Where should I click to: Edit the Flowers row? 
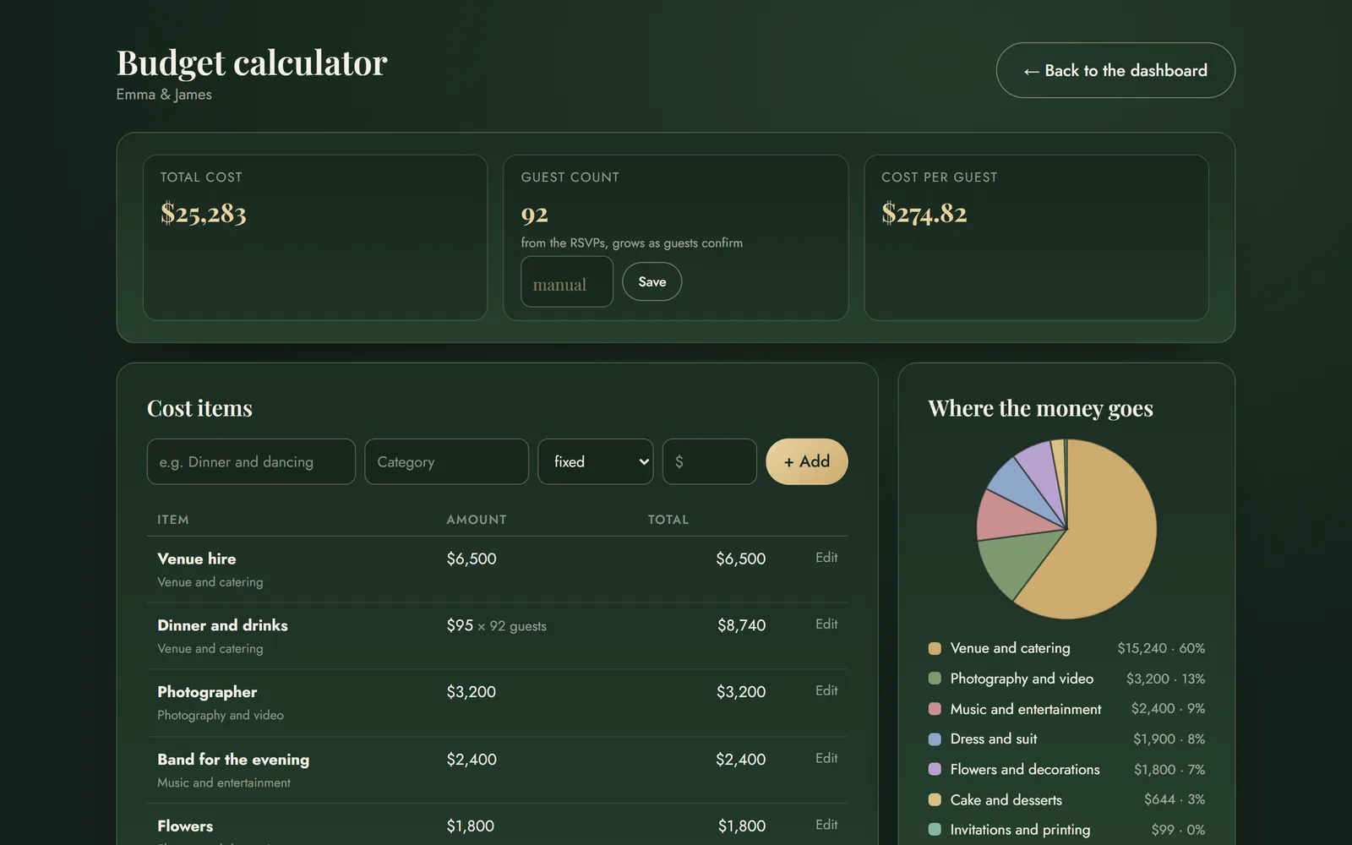pyautogui.click(x=826, y=825)
